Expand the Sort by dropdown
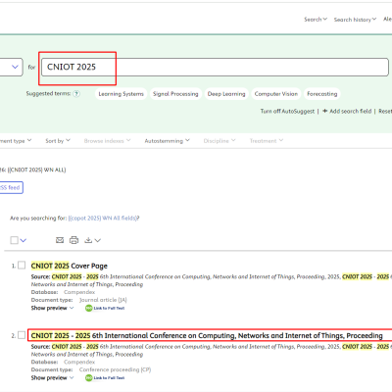Image resolution: width=392 pixels, height=392 pixels. 58,141
